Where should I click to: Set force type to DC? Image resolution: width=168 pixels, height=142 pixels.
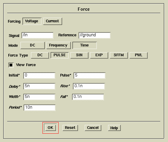click(x=40, y=55)
